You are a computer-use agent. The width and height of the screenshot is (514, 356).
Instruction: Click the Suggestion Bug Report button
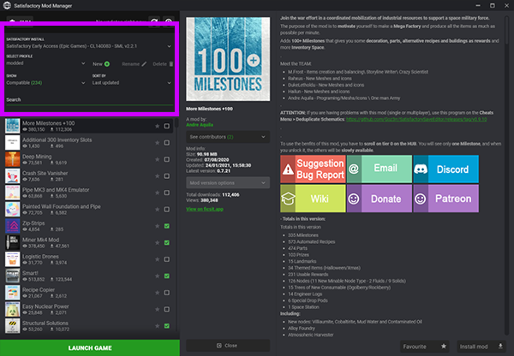click(x=313, y=169)
